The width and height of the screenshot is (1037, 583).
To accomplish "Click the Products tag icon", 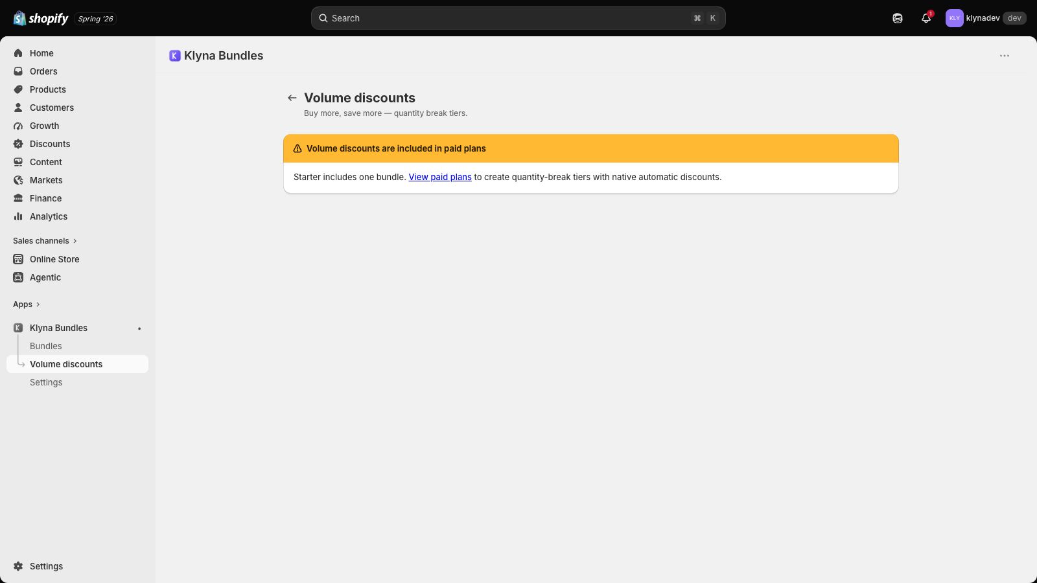I will click(18, 89).
